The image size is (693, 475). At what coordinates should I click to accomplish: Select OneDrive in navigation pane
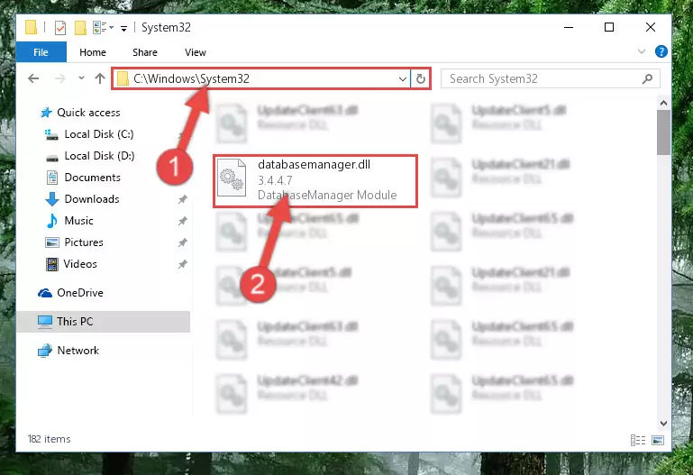[x=80, y=293]
